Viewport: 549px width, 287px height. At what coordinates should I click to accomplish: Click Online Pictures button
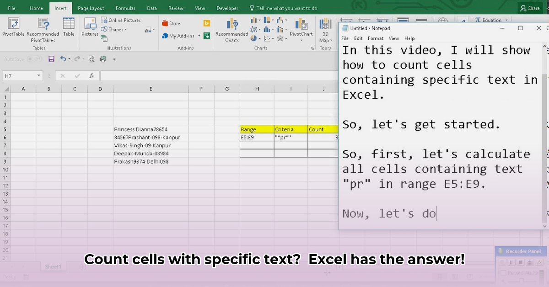[121, 20]
